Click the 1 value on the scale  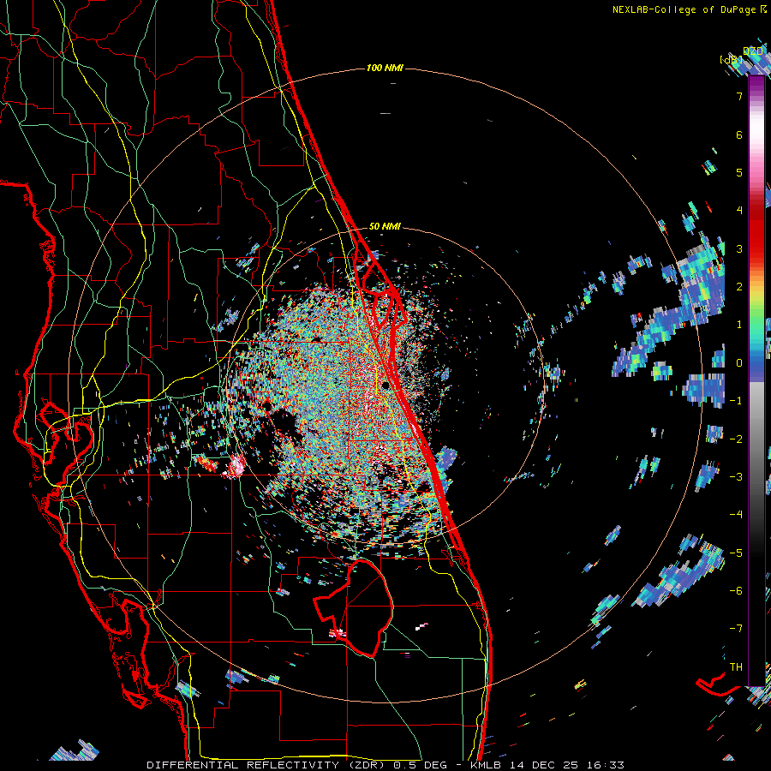coord(739,325)
